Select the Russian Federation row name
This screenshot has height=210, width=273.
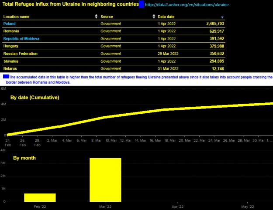[21, 54]
